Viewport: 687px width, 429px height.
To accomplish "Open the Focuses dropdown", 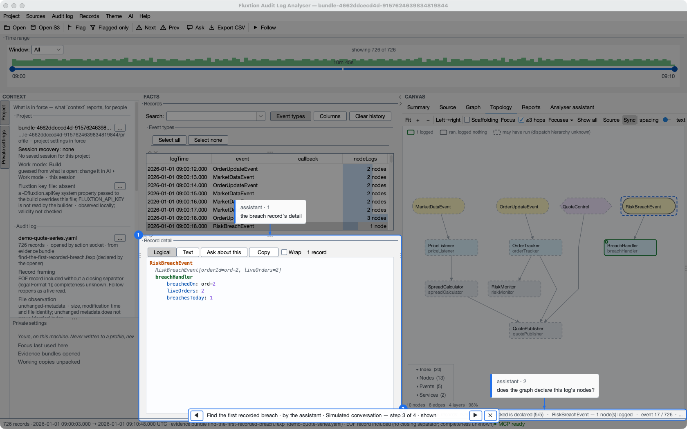I will coord(561,120).
